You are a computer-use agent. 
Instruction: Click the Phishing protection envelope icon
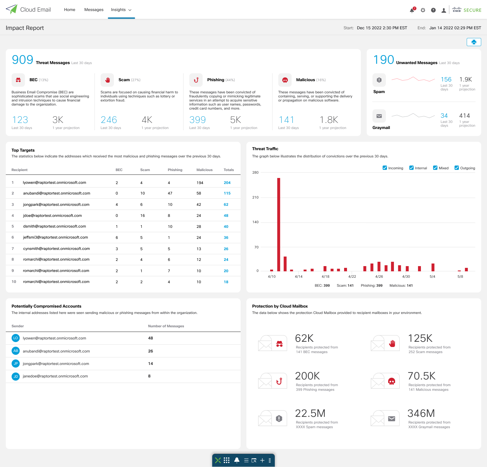point(272,381)
